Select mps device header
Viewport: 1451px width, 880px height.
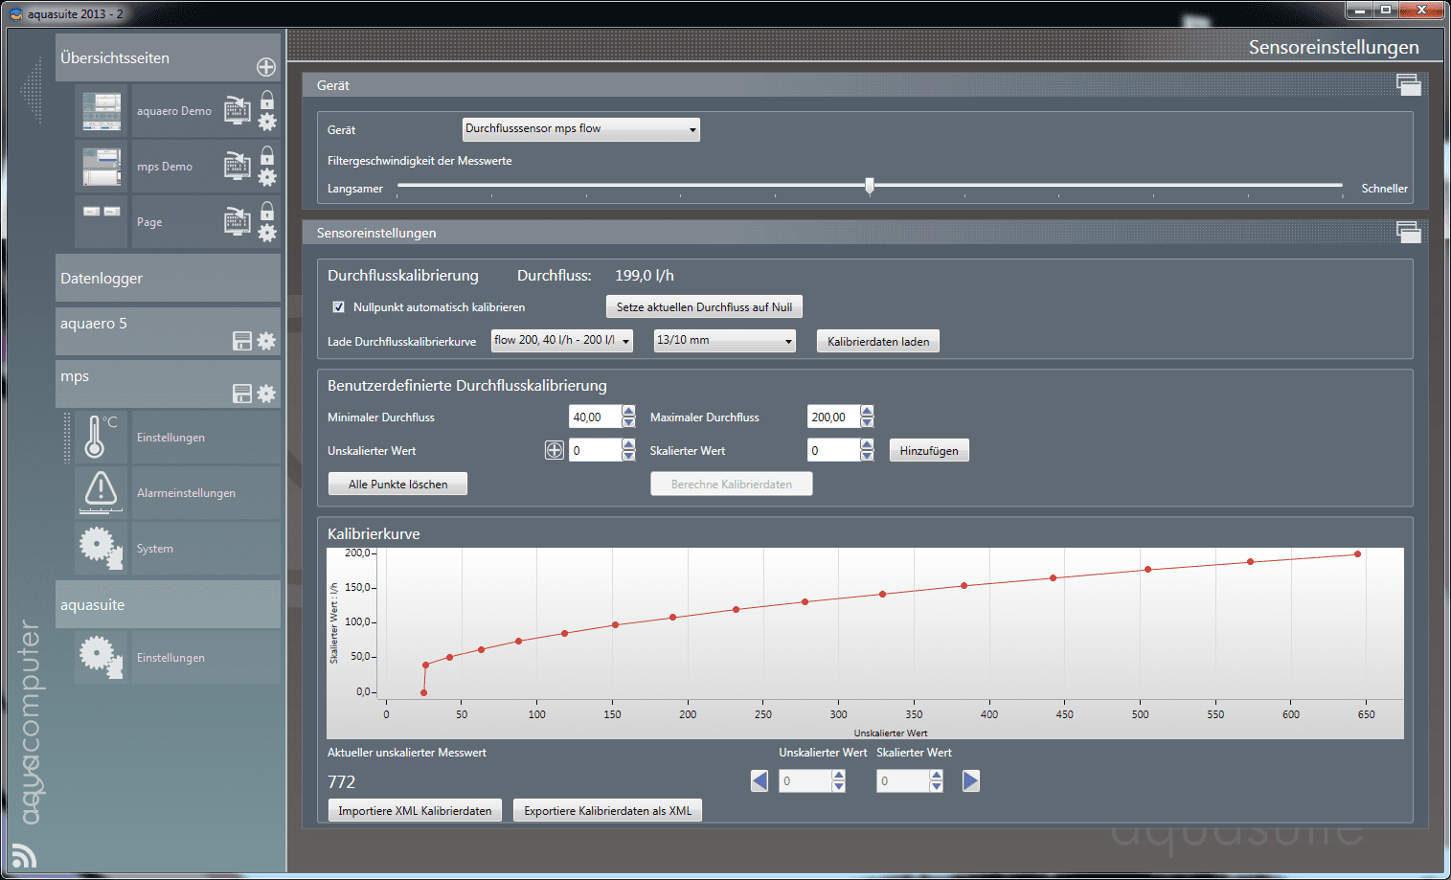coord(168,384)
